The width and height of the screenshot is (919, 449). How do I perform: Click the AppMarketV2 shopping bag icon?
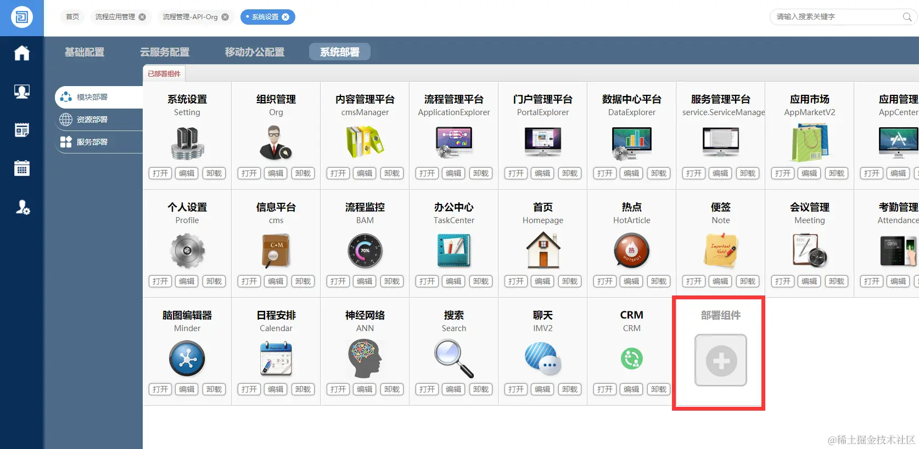(x=810, y=143)
